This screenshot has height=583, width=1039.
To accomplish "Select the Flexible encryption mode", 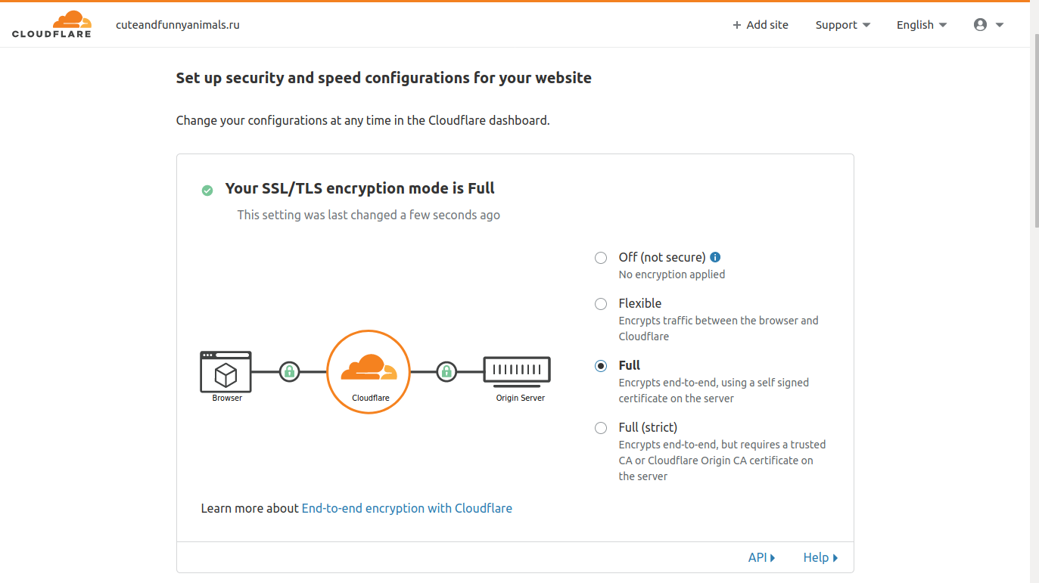I will point(601,304).
